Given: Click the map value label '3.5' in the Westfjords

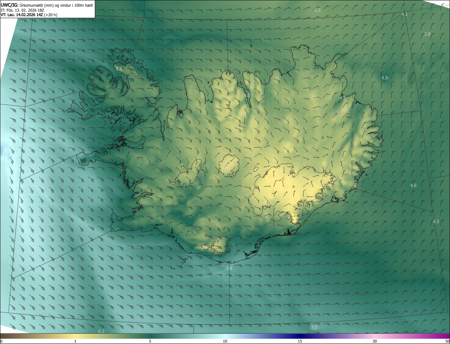Looking at the screenshot, I should tap(119, 69).
